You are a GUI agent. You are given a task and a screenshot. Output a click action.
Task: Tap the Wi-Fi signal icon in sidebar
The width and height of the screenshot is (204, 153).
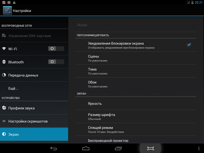coord(4,49)
